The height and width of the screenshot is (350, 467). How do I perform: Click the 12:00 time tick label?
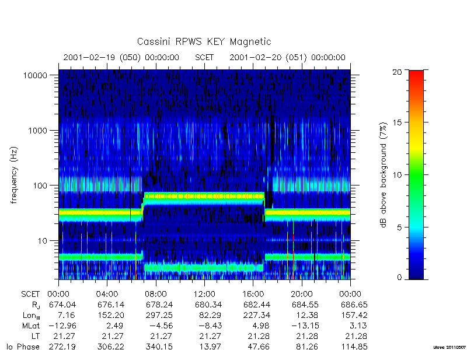[204, 295]
